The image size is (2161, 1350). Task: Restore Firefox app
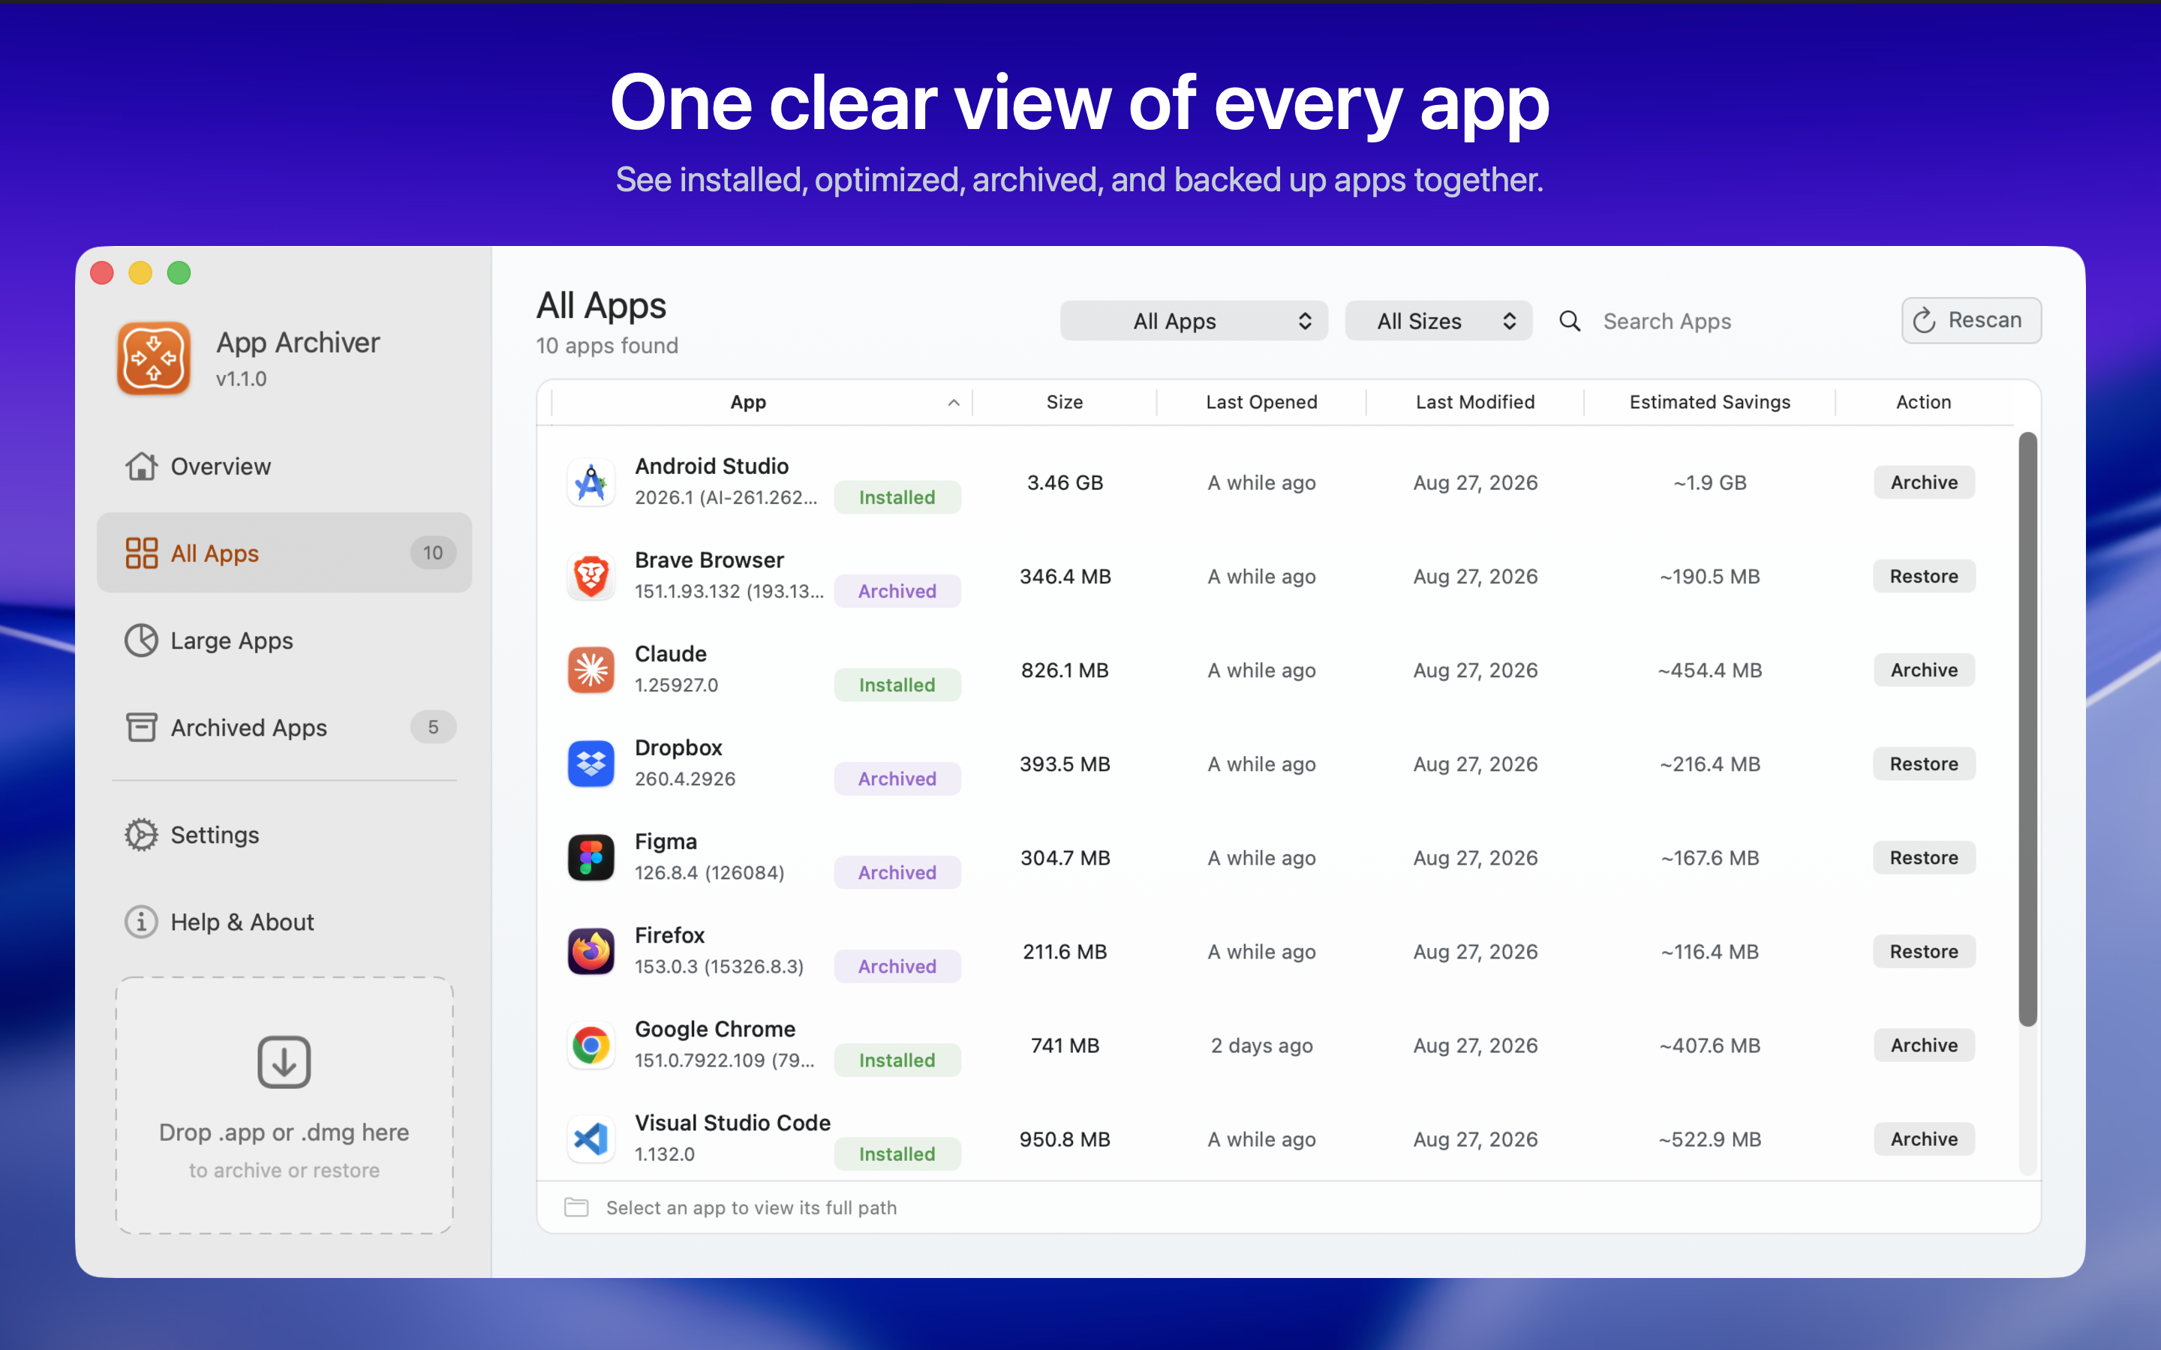pos(1923,951)
